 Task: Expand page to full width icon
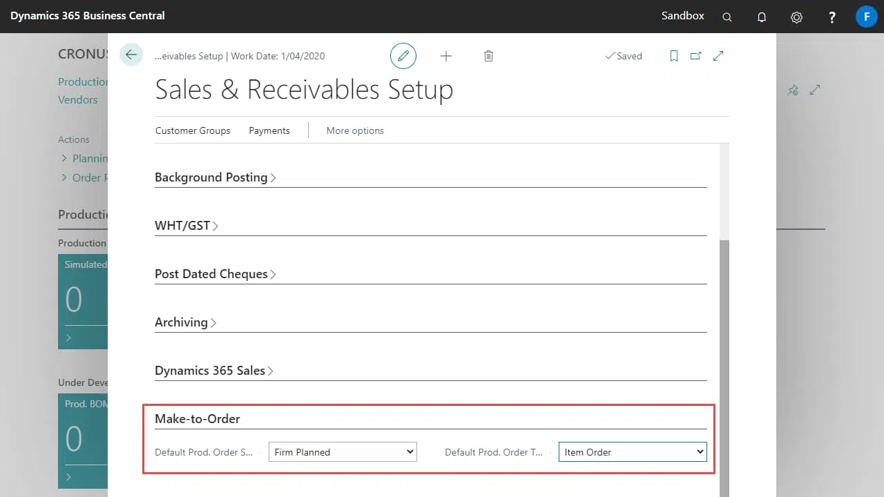(x=718, y=56)
